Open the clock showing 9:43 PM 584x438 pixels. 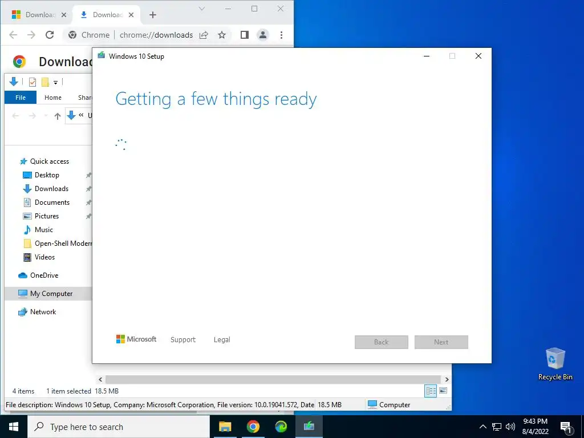[x=535, y=427]
